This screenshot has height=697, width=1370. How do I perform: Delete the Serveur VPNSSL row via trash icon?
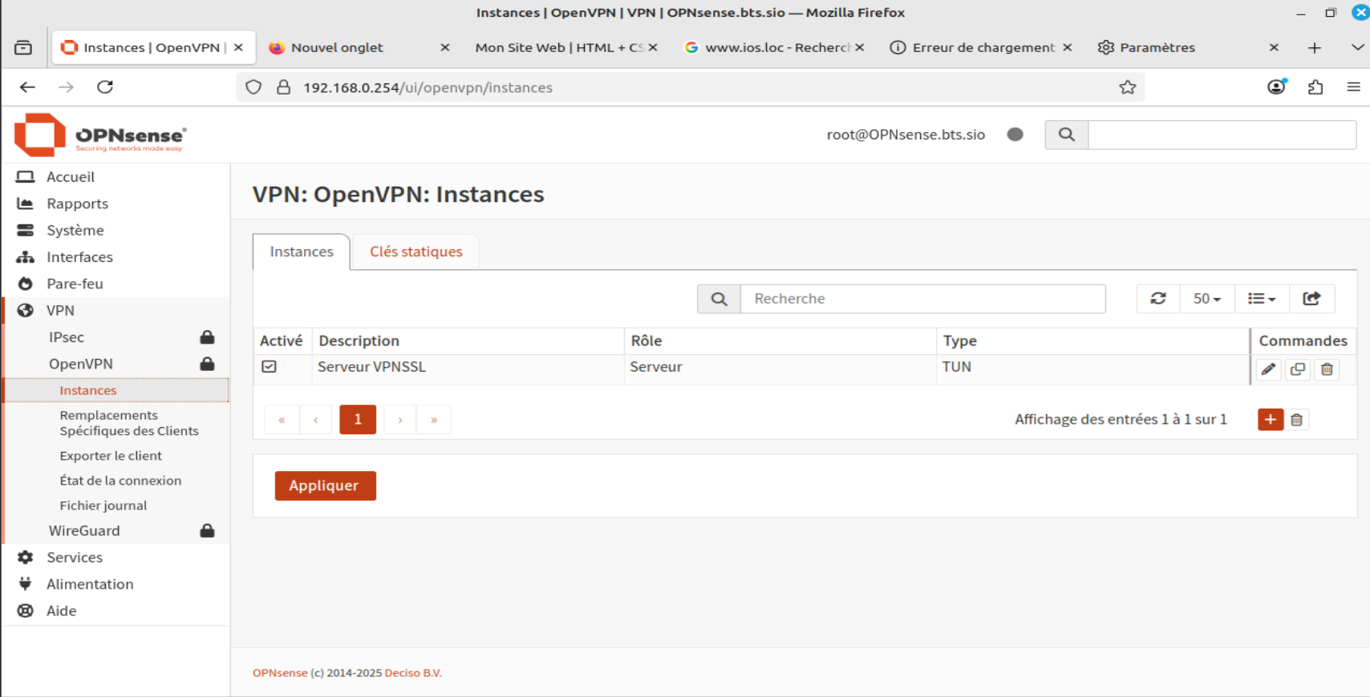click(x=1327, y=369)
